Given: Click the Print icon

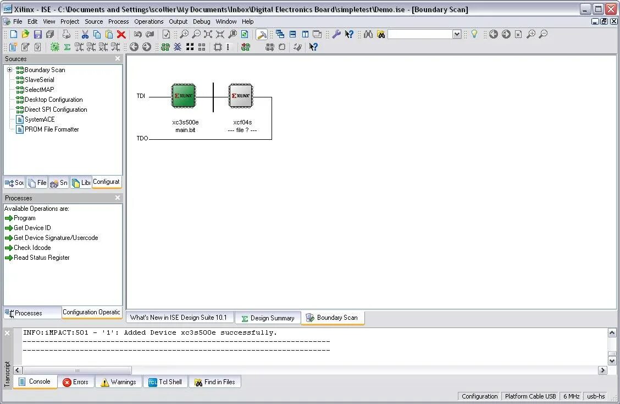Looking at the screenshot, I should coord(66,35).
